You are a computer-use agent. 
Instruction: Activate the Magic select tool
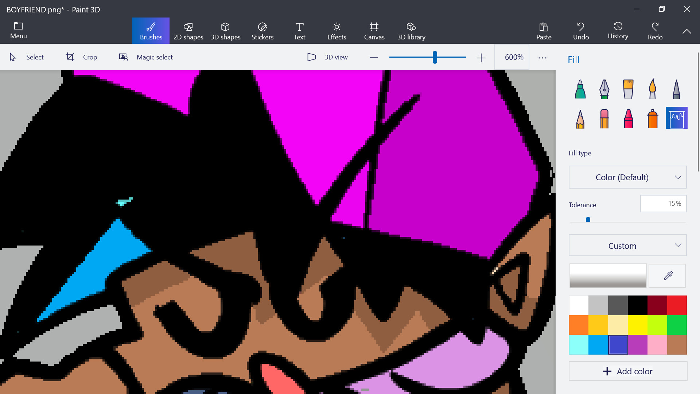pos(146,57)
